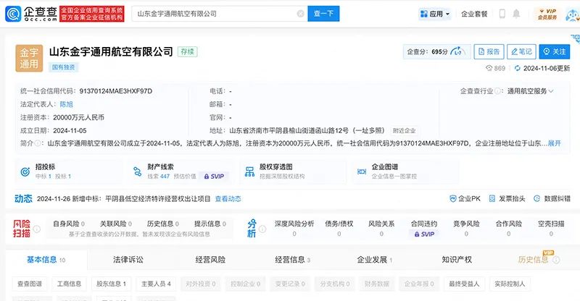Viewport: 580px width, 301px height.
Task: Switch to the 知识产权 tab
Action: (456, 259)
